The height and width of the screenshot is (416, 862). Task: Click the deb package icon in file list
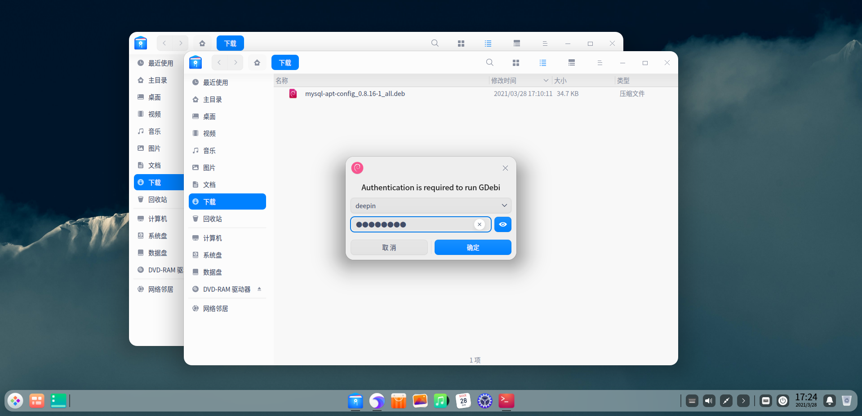293,93
